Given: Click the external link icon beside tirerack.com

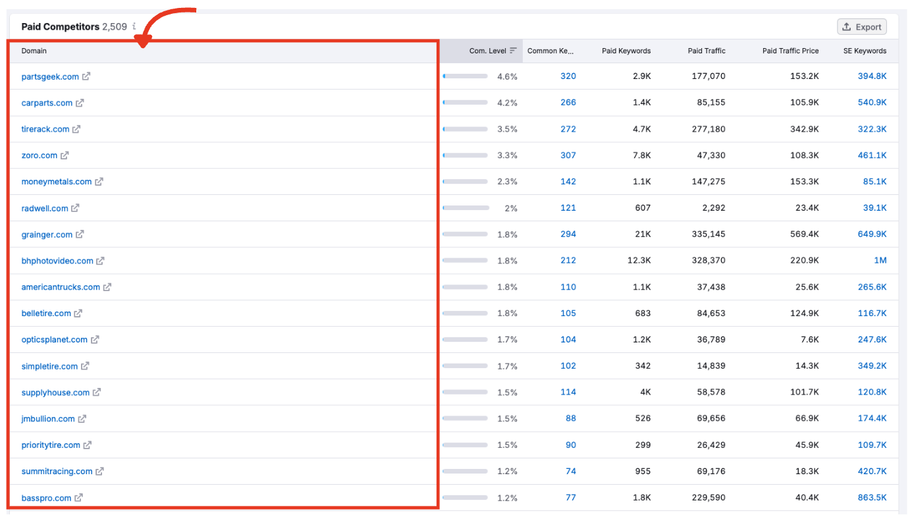Looking at the screenshot, I should coord(76,129).
